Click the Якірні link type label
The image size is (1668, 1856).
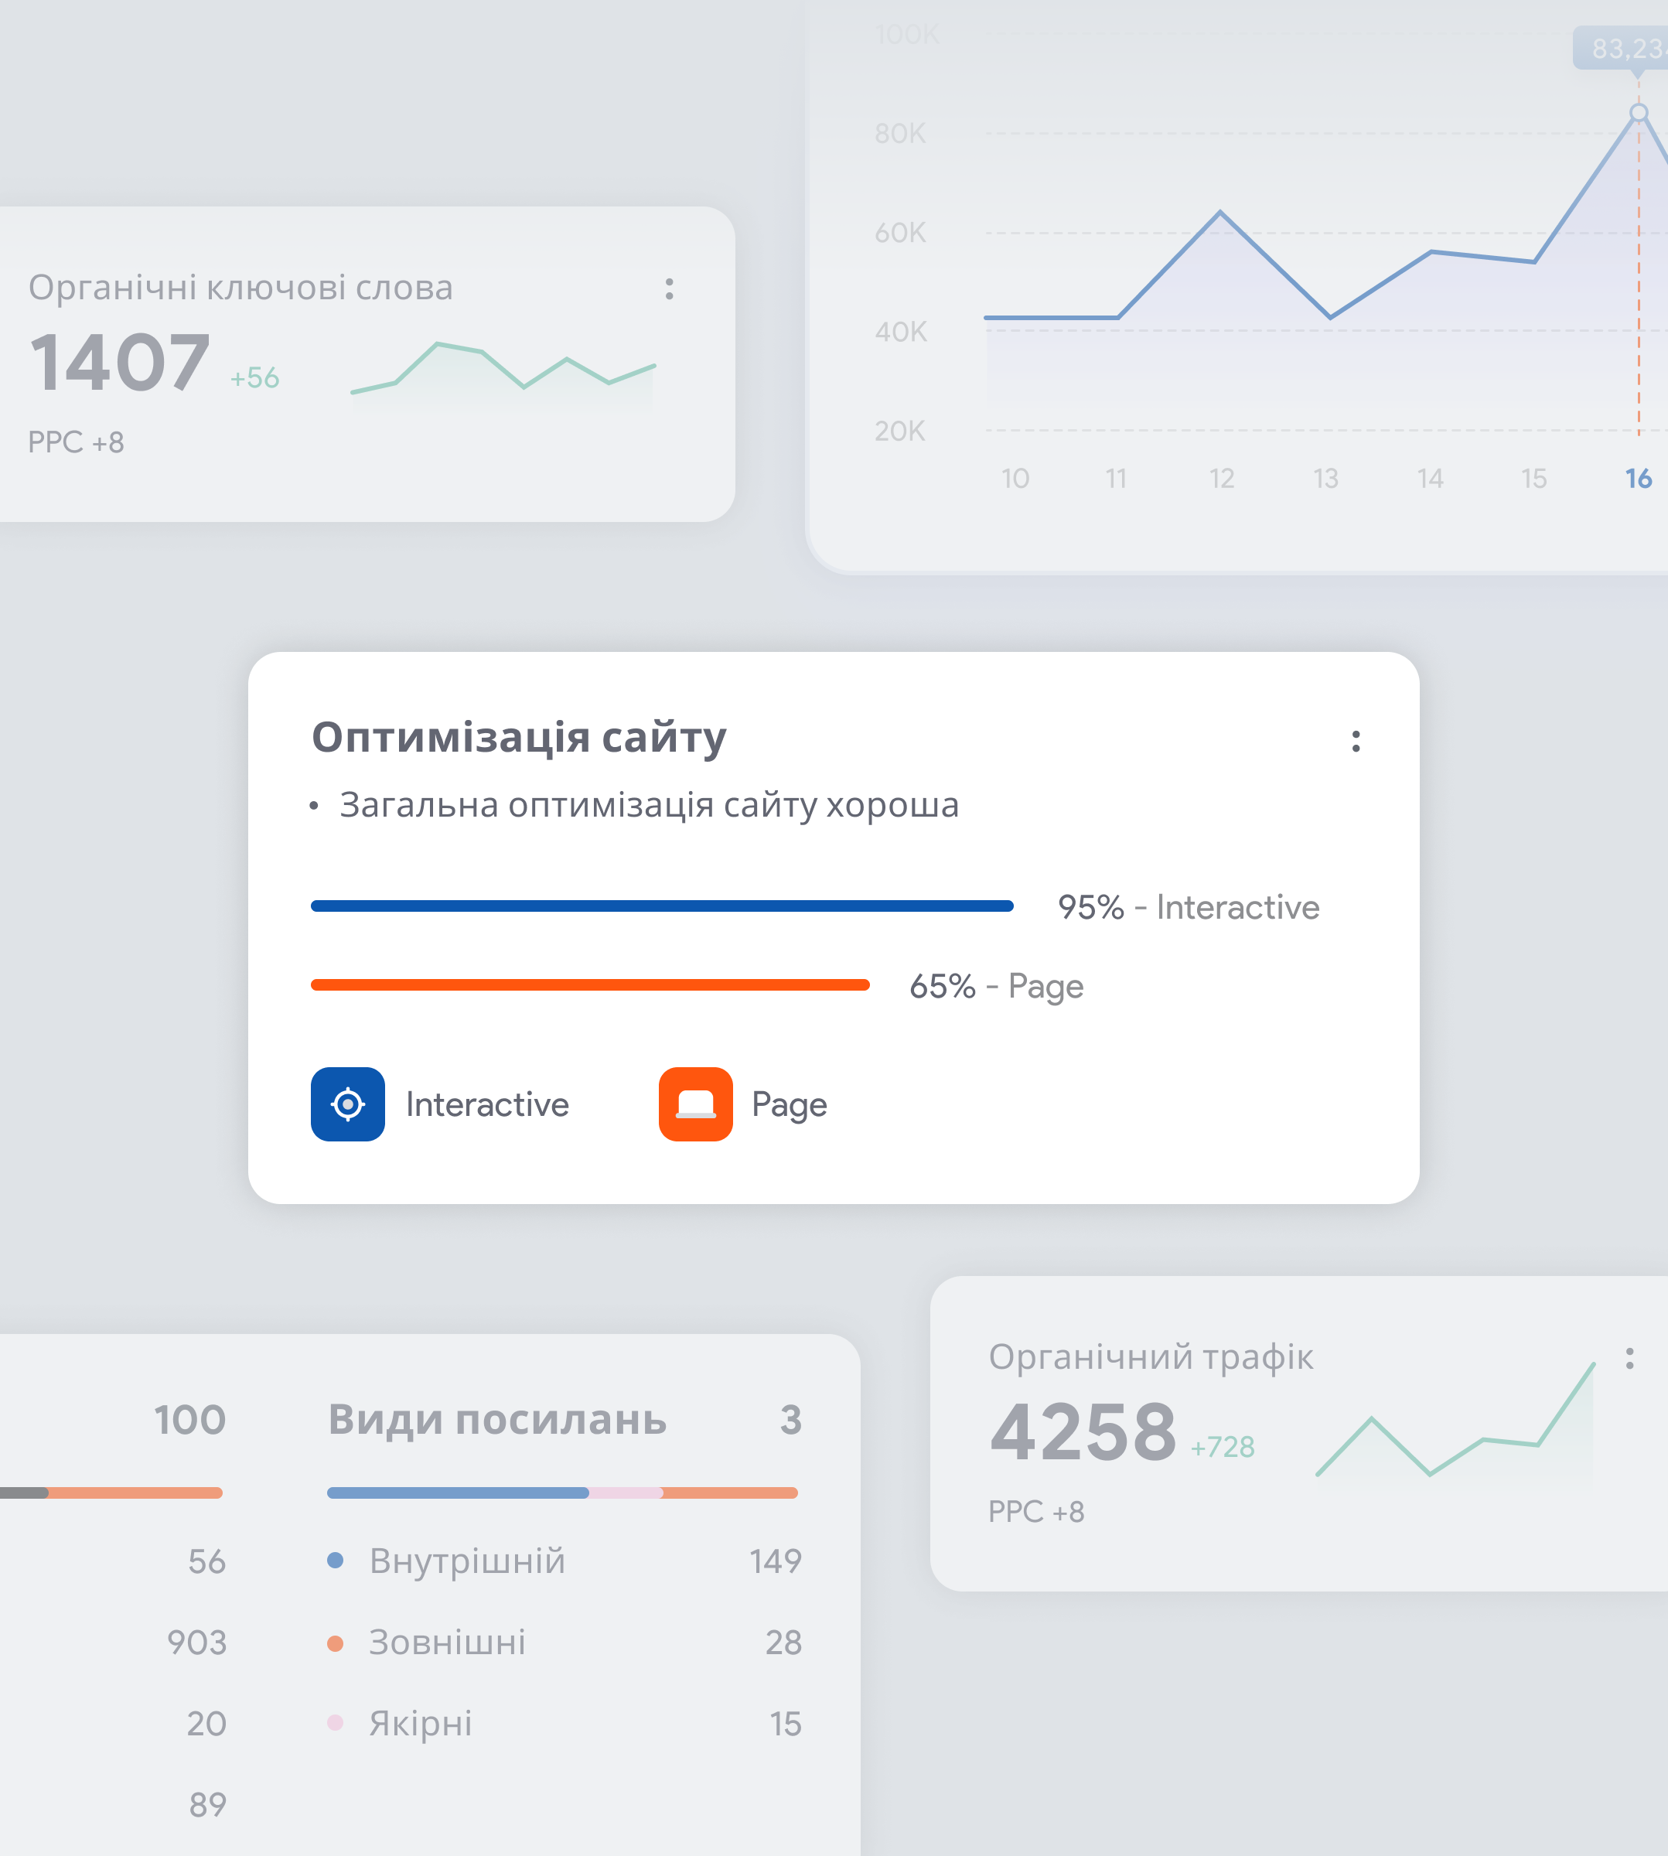coord(421,1723)
